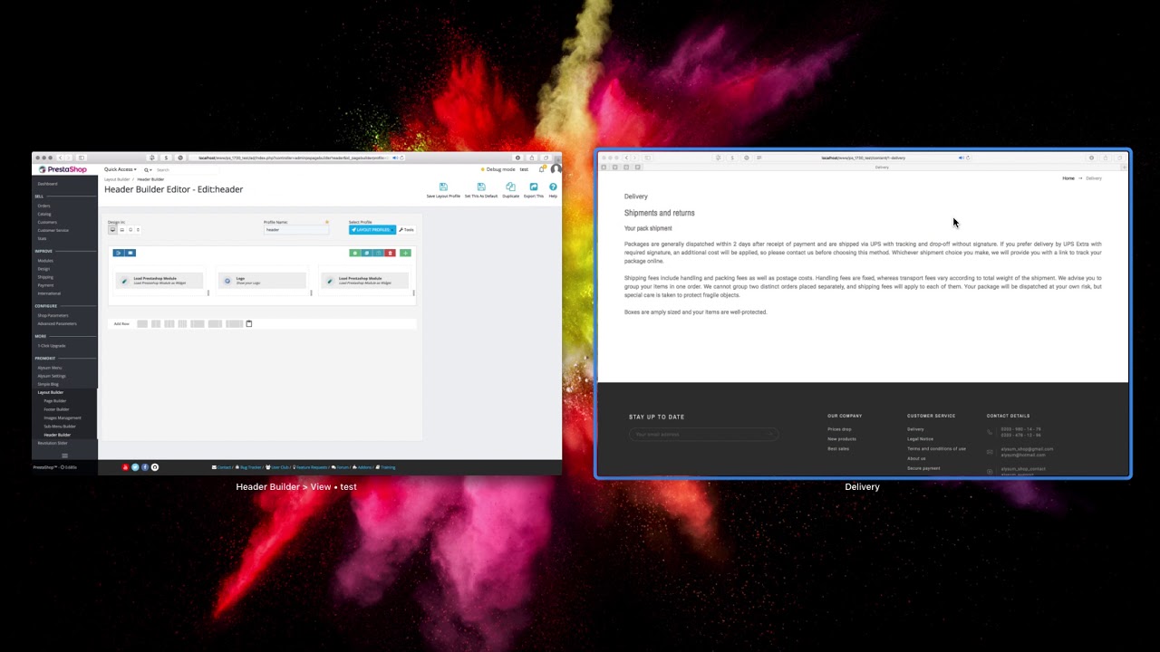This screenshot has height=652, width=1160.
Task: Open the Layout Profiles dropdown
Action: (x=372, y=230)
